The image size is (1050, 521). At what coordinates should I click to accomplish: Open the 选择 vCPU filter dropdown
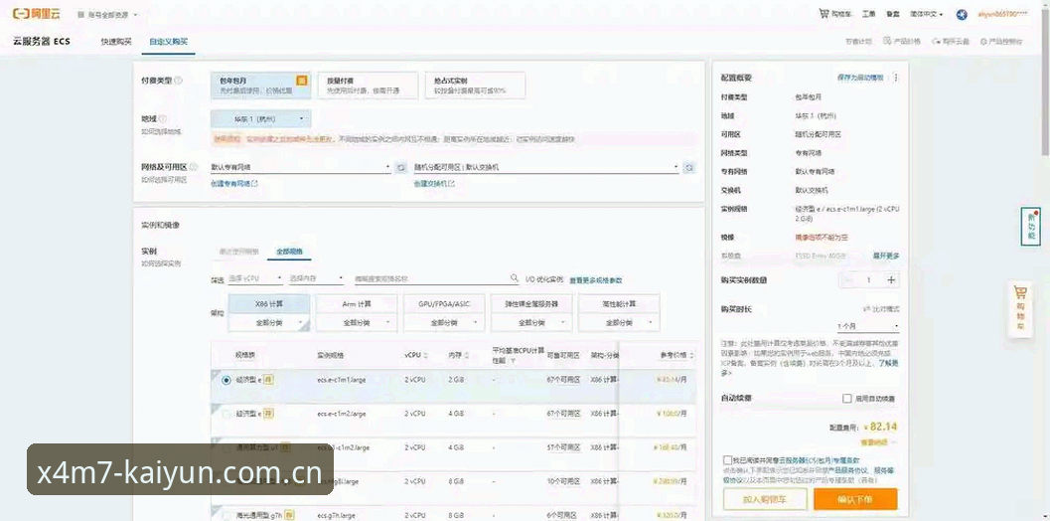click(x=255, y=278)
